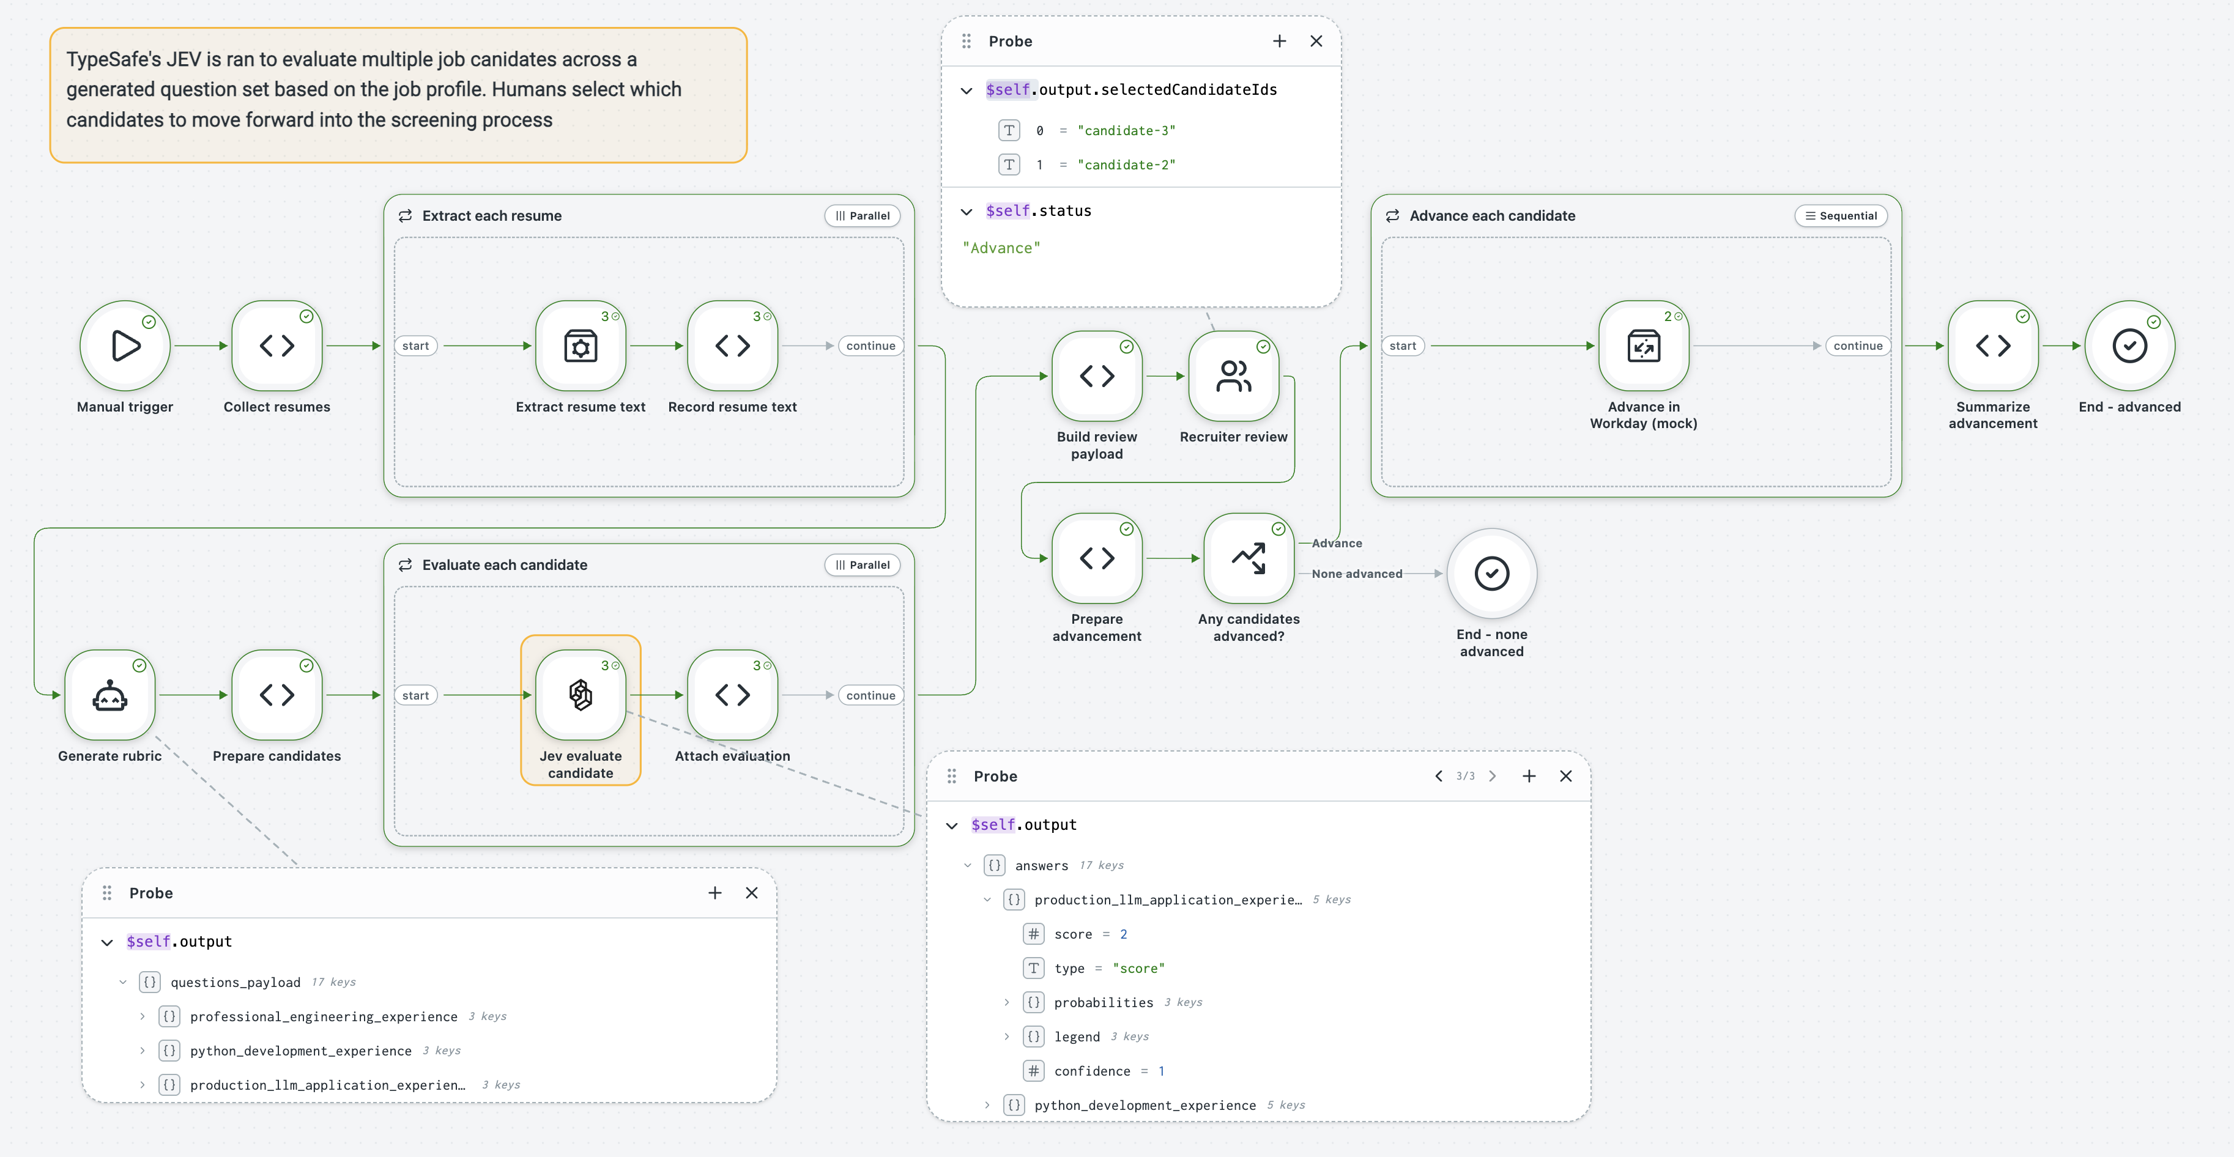Toggle Parallel mode on Evaluate each candidate
Image resolution: width=2234 pixels, height=1157 pixels.
coord(862,565)
